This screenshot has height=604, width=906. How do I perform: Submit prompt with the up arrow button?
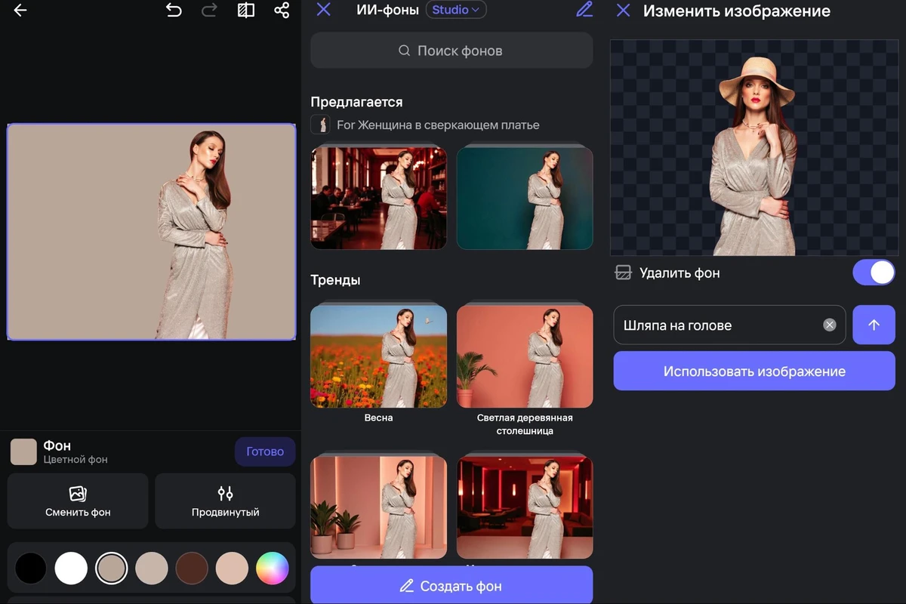click(874, 325)
